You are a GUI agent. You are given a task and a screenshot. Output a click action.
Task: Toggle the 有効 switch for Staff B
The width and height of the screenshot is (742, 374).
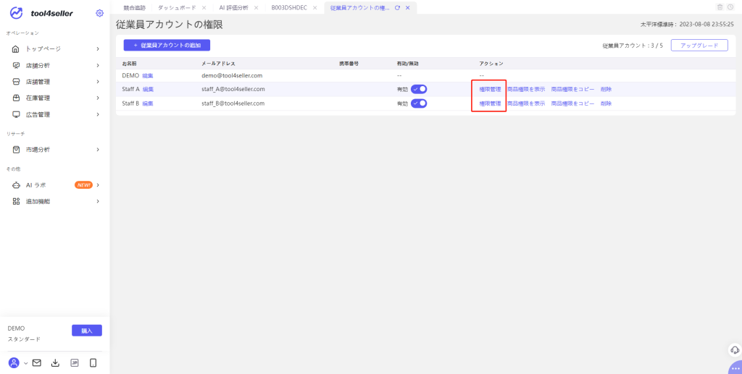point(419,103)
